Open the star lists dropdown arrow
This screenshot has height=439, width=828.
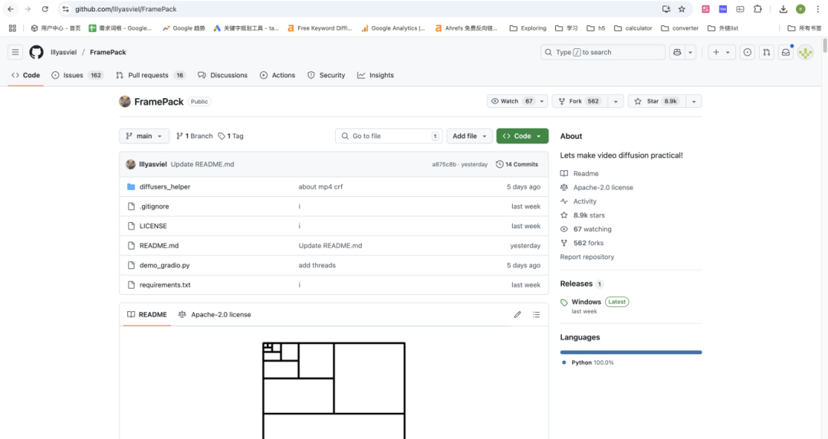[694, 101]
